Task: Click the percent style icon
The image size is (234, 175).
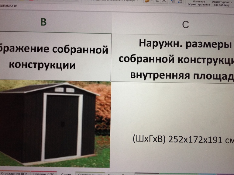Action: (157, 2)
